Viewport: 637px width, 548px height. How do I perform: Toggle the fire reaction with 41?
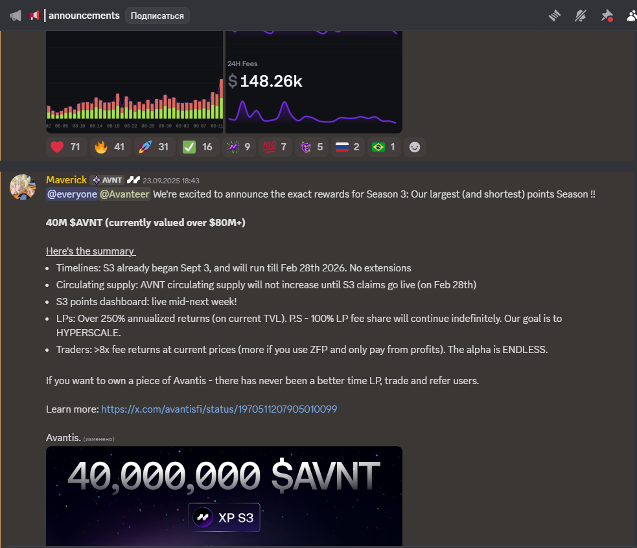point(110,147)
